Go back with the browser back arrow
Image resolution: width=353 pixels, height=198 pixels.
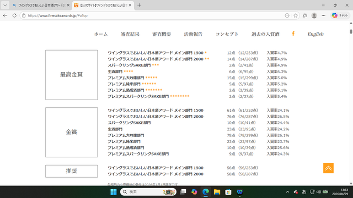[x=5, y=15]
